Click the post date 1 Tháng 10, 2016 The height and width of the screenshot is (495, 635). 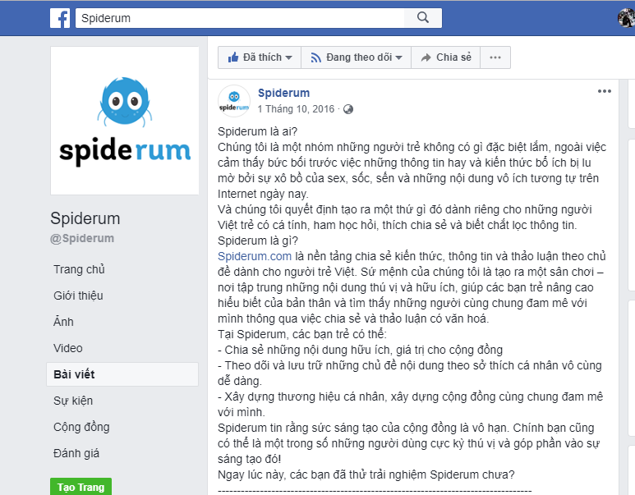tap(296, 109)
